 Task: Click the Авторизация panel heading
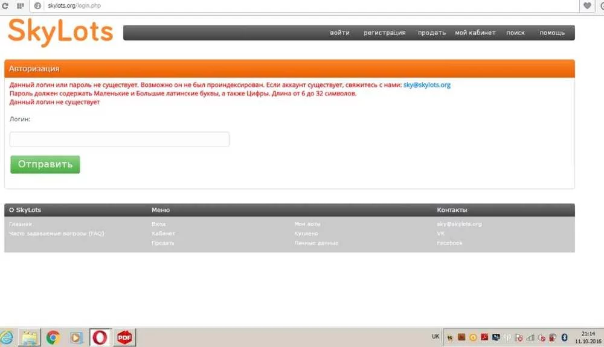coord(34,69)
